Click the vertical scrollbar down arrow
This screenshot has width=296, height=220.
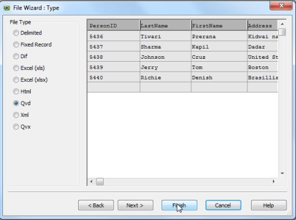tap(282, 173)
